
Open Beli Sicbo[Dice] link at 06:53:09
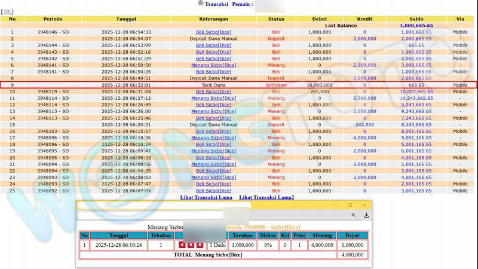[213, 45]
